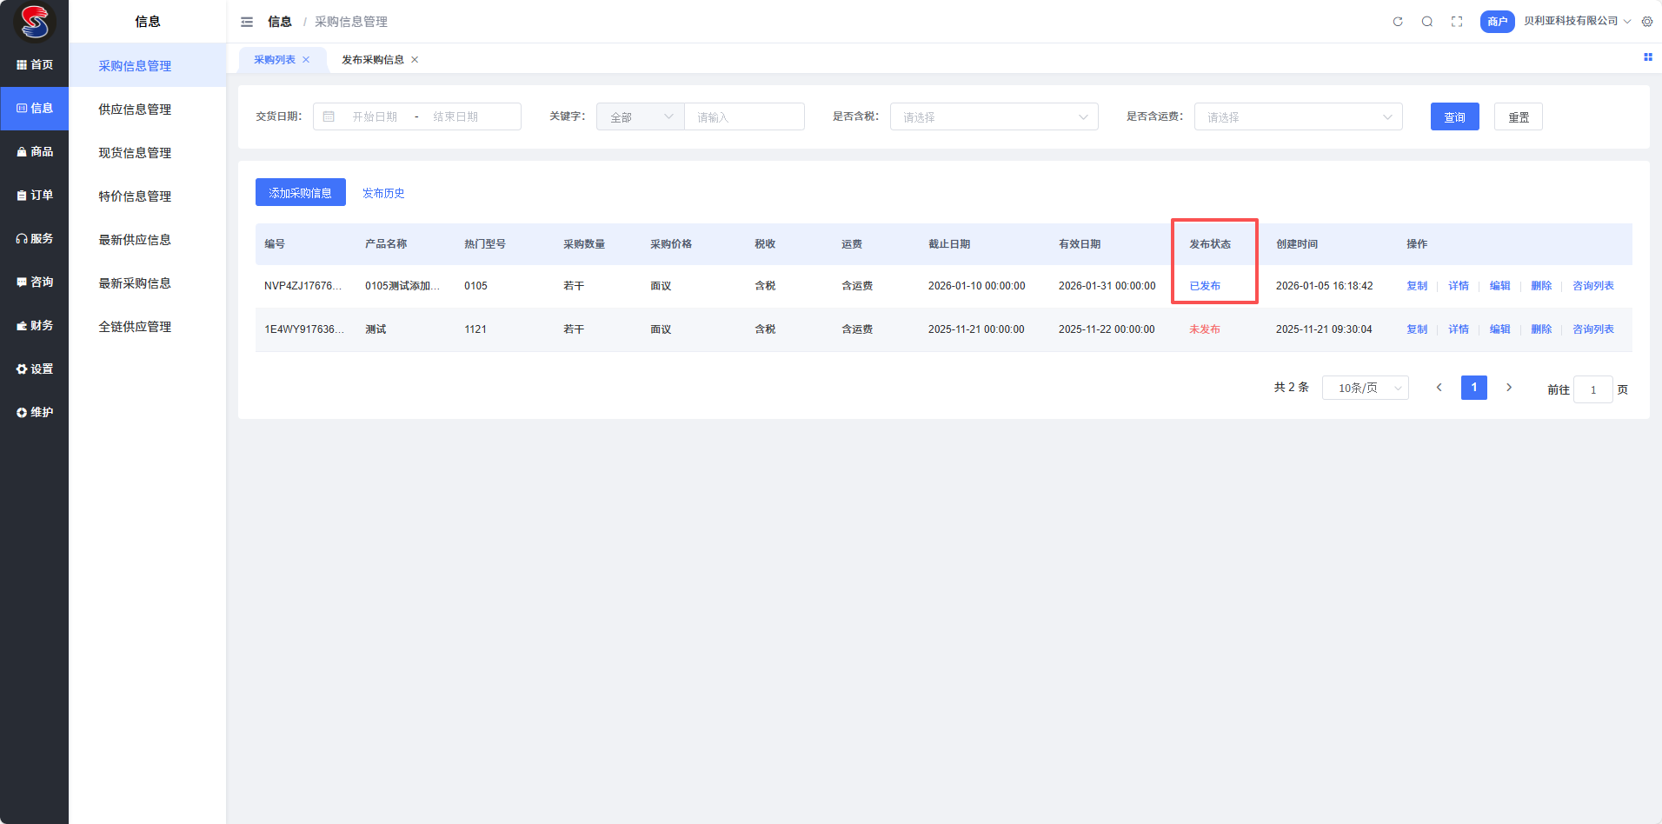This screenshot has width=1662, height=824.
Task: Open the 10条/页 page size selector
Action: click(x=1365, y=389)
